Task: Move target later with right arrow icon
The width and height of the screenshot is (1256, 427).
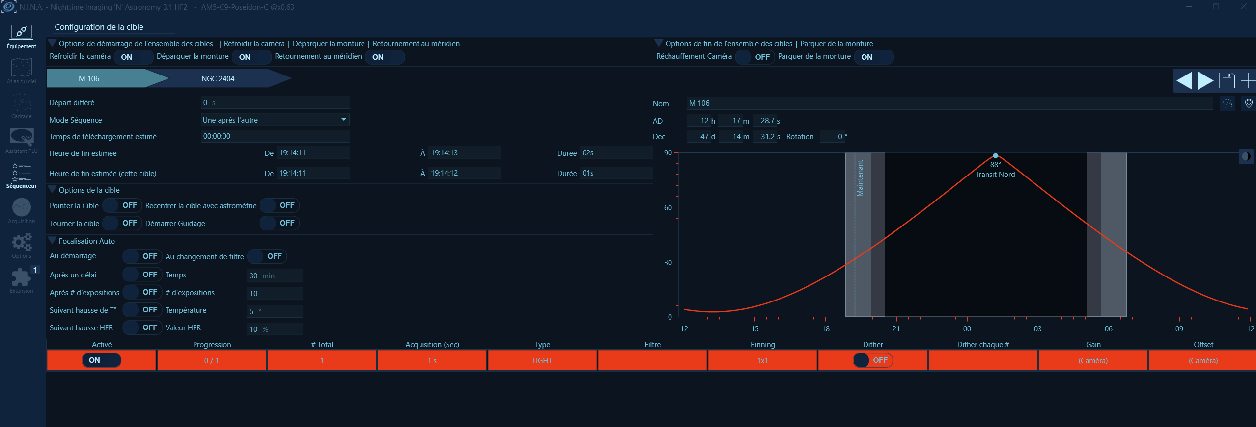Action: pyautogui.click(x=1205, y=80)
